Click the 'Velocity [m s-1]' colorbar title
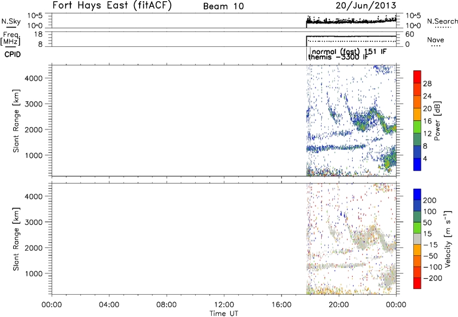Image resolution: width=458 pixels, height=317 pixels. [448, 239]
